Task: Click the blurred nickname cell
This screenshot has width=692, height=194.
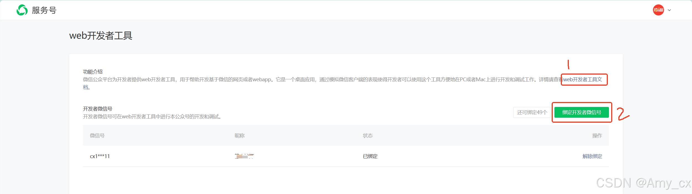Action: pyautogui.click(x=244, y=156)
